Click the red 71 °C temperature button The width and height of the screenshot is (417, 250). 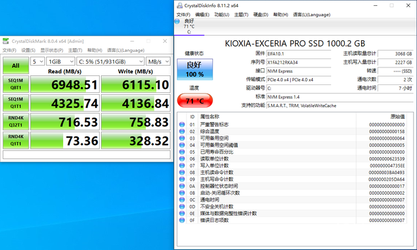[195, 101]
